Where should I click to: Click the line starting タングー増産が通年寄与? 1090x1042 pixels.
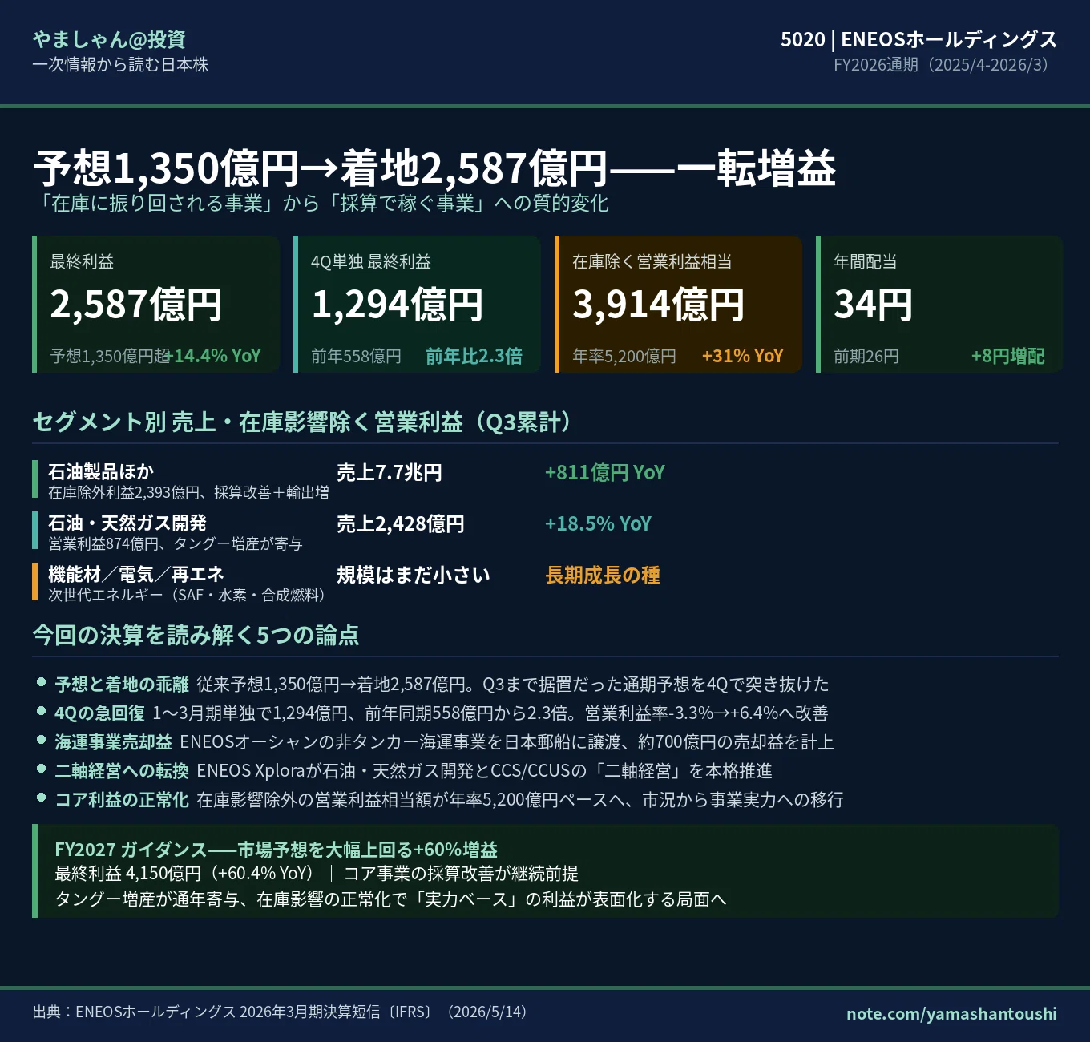(390, 899)
